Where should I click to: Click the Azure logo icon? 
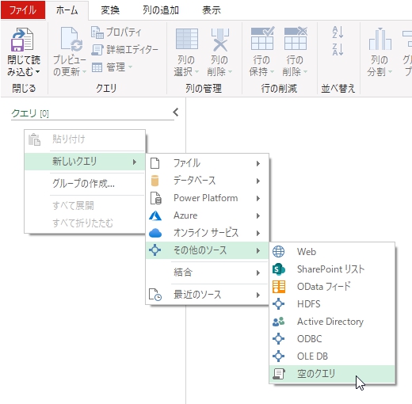(x=155, y=215)
